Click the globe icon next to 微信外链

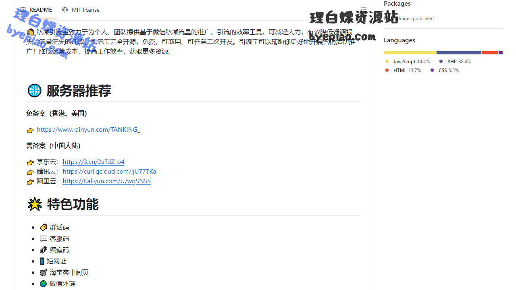coord(44,284)
